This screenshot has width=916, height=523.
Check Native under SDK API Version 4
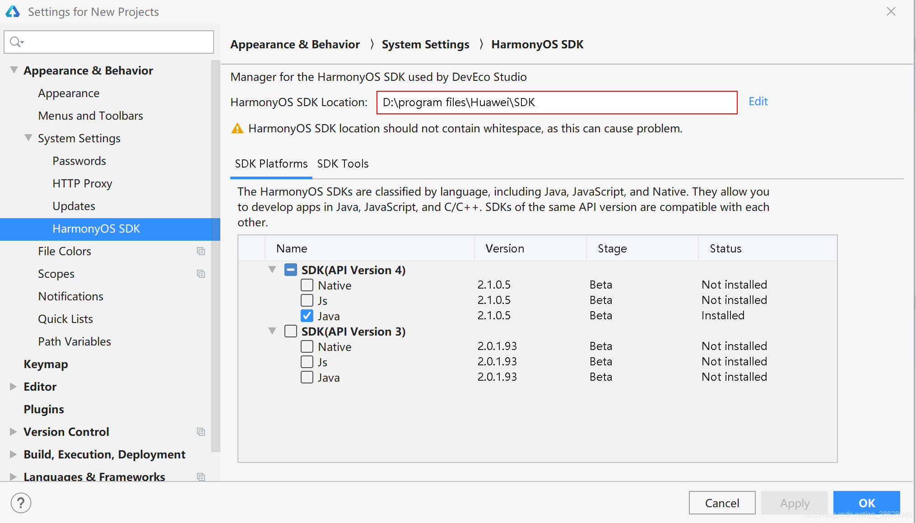point(307,285)
